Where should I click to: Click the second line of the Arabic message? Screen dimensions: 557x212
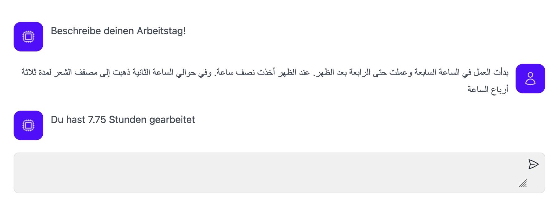point(487,89)
